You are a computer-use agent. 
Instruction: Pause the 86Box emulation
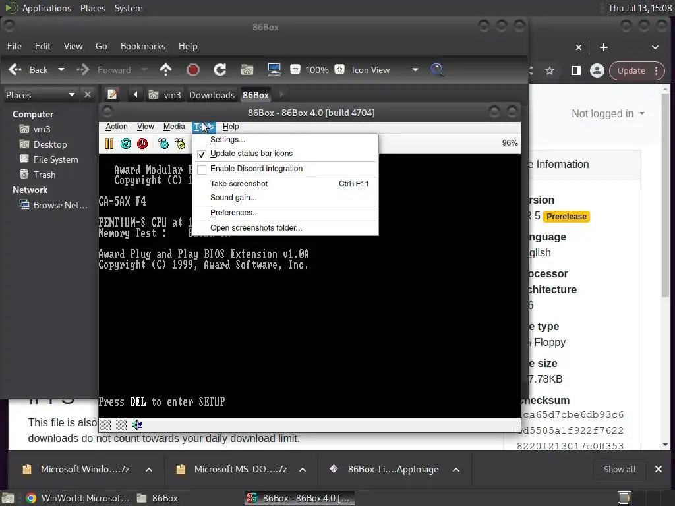(109, 143)
